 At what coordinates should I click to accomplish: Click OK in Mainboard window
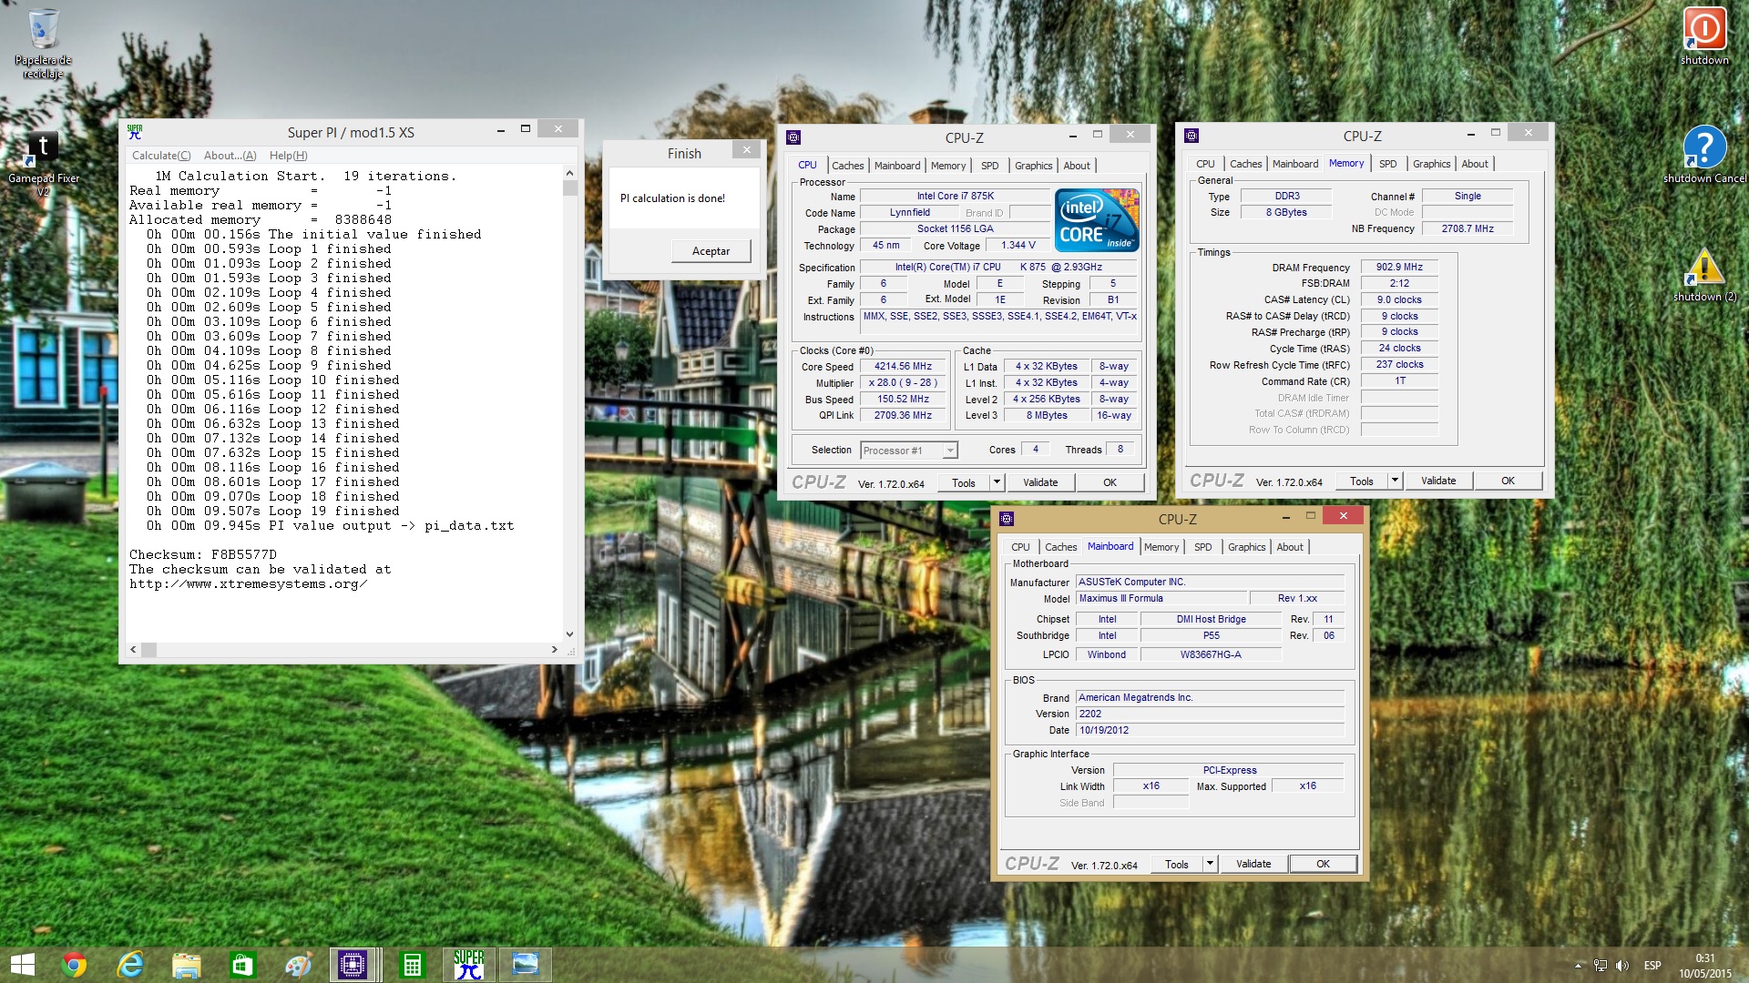(x=1323, y=865)
